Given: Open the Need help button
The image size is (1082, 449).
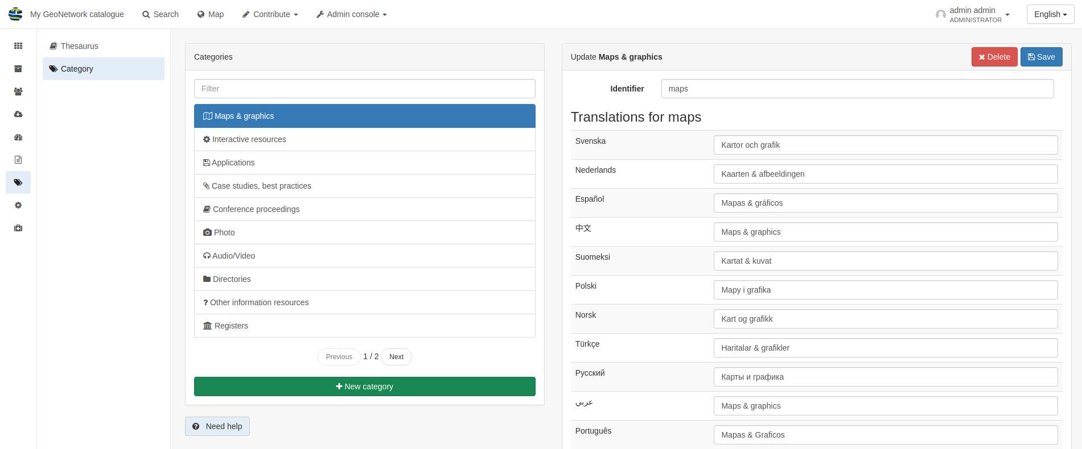Looking at the screenshot, I should [x=217, y=426].
